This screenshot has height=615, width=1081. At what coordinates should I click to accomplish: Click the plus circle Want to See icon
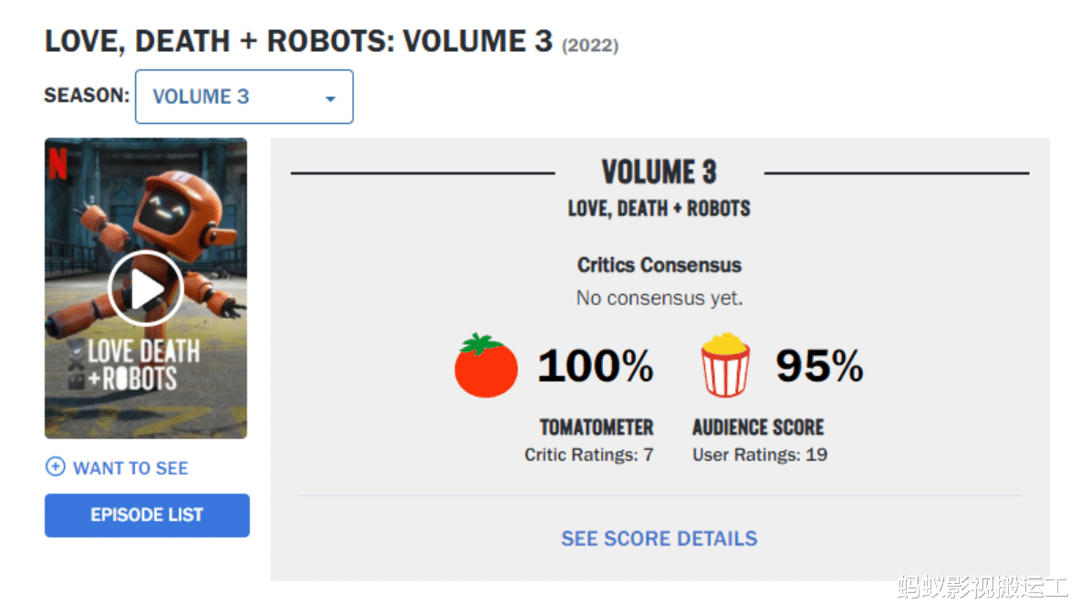[x=55, y=467]
